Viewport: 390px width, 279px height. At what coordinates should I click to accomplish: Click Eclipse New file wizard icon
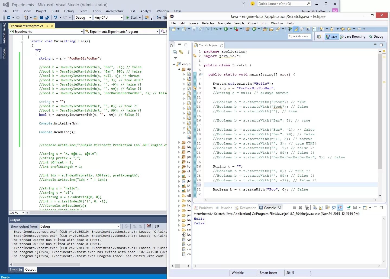173,29
